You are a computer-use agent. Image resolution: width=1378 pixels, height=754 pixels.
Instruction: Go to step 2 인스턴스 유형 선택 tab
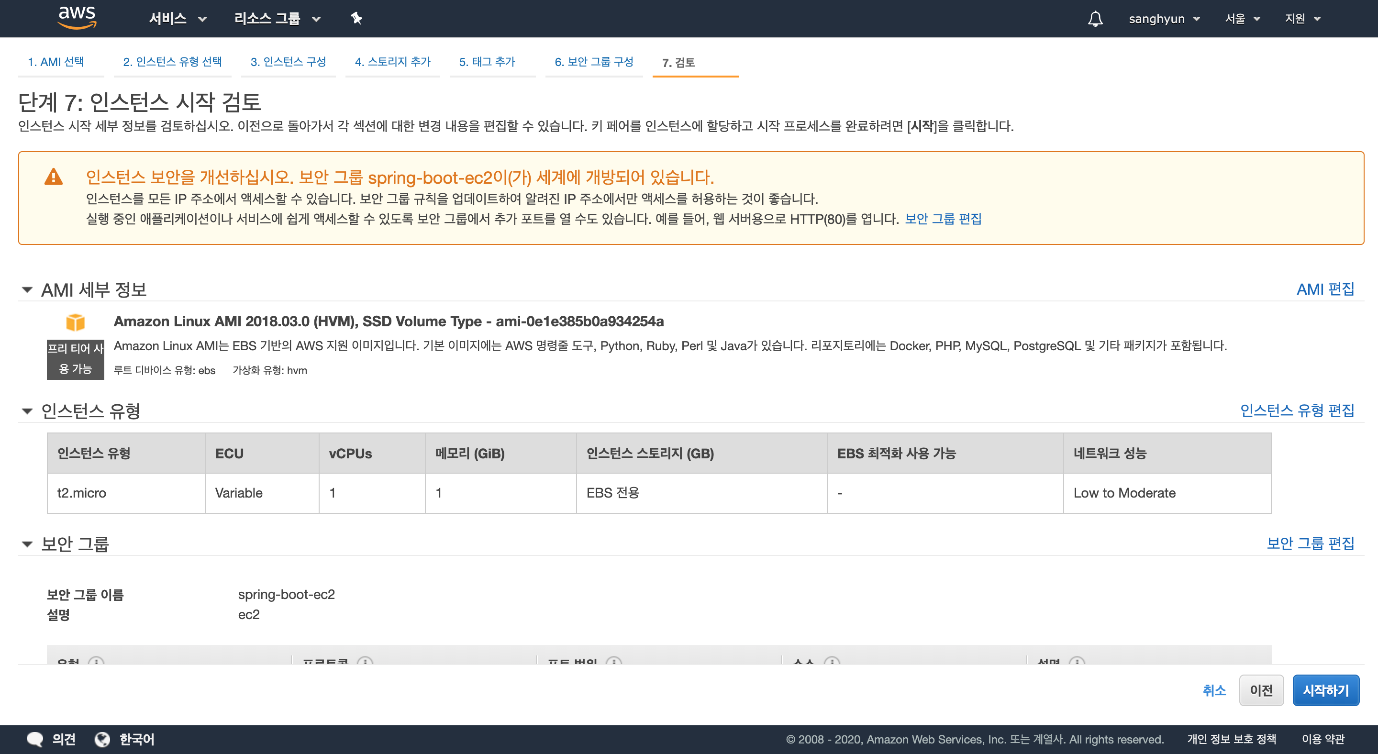click(x=172, y=62)
